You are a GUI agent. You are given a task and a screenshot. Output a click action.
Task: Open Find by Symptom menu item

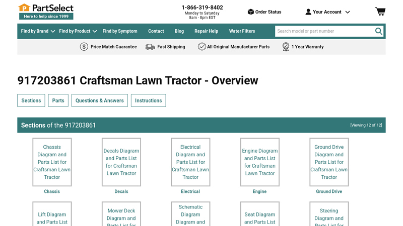120,31
